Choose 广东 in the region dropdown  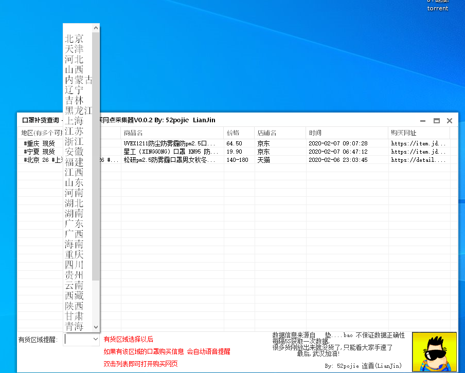[x=74, y=223]
